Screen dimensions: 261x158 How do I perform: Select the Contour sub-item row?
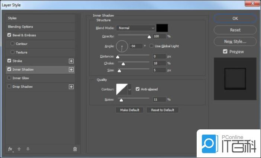(41, 44)
